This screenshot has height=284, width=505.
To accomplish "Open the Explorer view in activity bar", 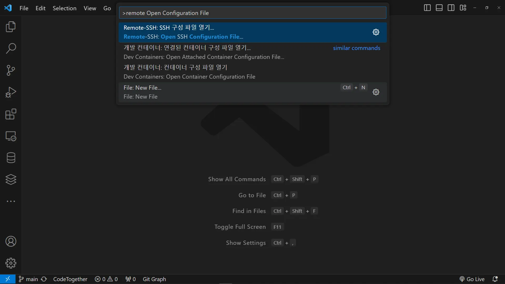I will [11, 27].
